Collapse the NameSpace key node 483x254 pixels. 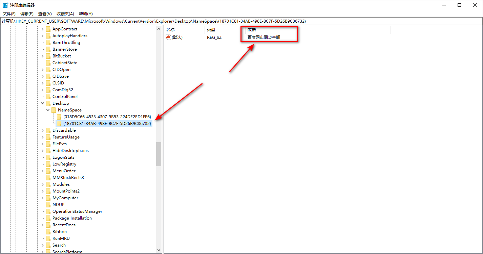click(x=48, y=110)
